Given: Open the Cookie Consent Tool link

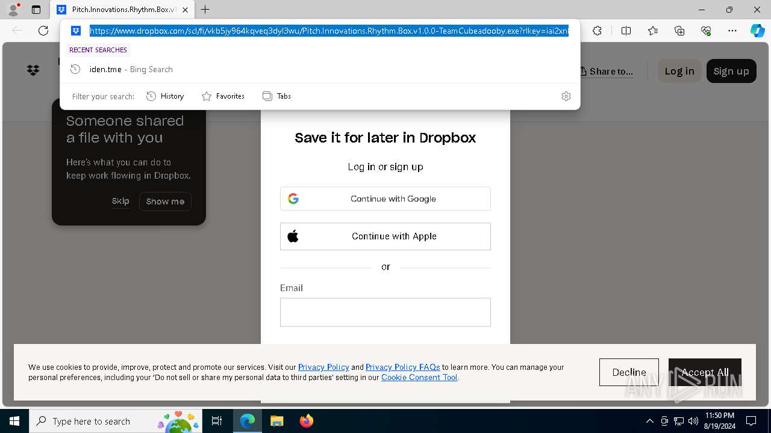Looking at the screenshot, I should [419, 377].
